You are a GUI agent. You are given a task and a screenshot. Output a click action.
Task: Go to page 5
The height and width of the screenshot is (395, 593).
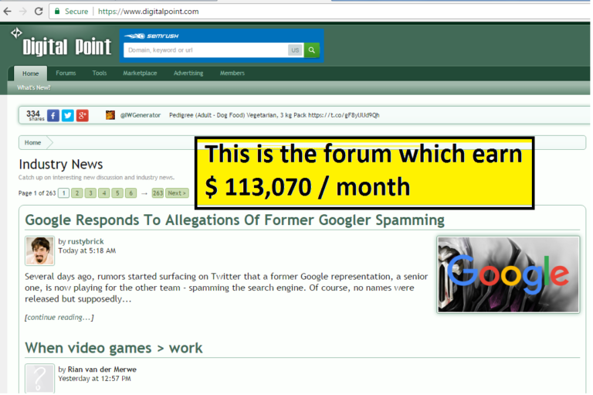click(117, 193)
